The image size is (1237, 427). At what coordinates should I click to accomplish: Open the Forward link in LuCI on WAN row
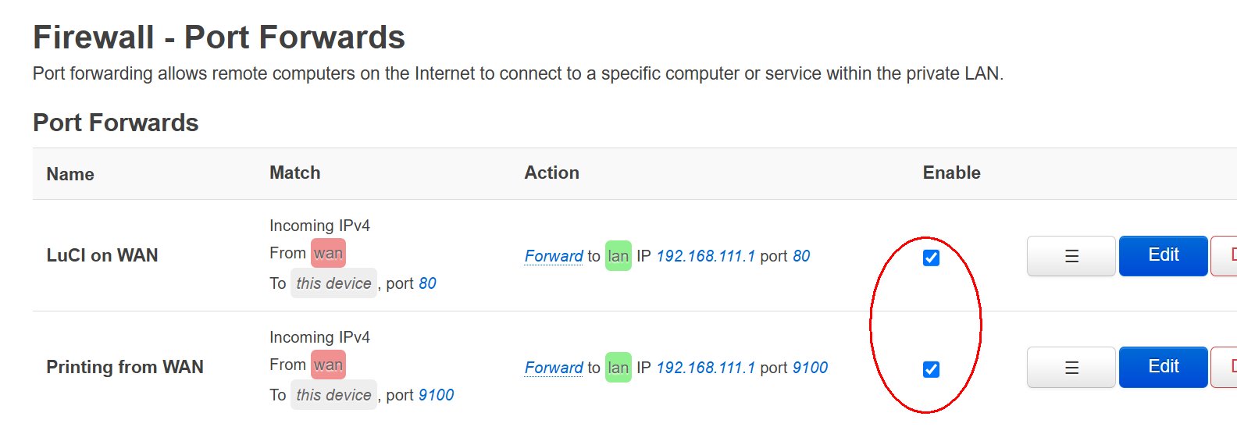point(554,256)
